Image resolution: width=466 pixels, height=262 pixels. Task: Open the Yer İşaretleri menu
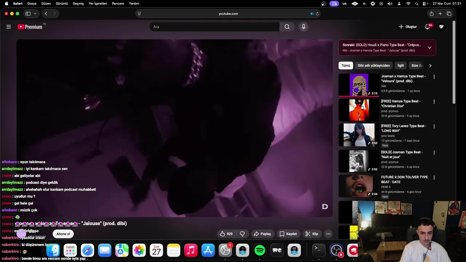click(98, 4)
